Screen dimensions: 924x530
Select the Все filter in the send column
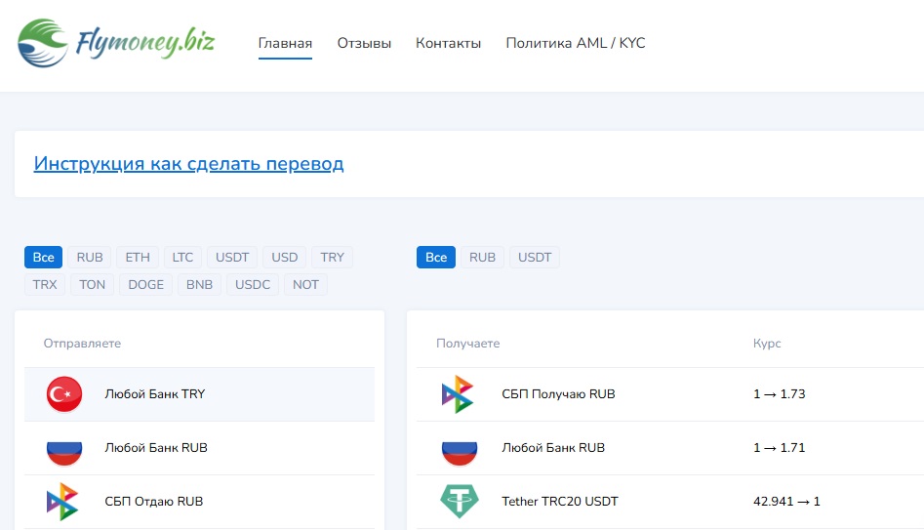[44, 257]
